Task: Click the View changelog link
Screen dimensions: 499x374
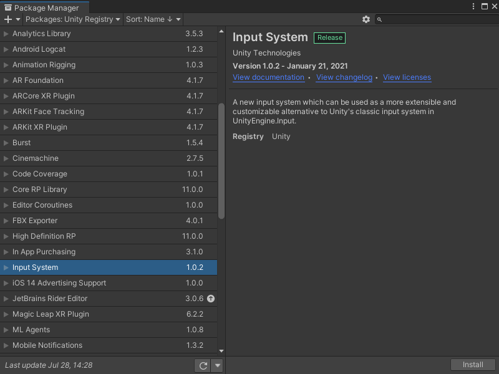Action: point(344,77)
